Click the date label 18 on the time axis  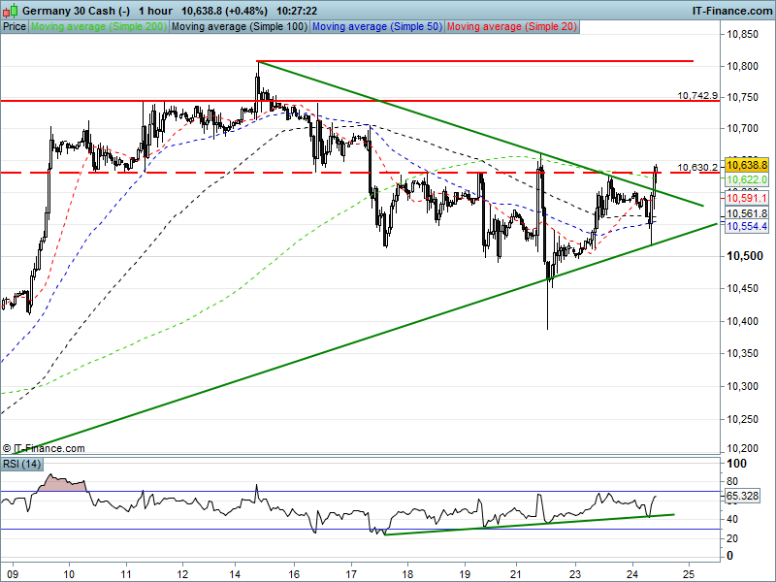pos(407,574)
